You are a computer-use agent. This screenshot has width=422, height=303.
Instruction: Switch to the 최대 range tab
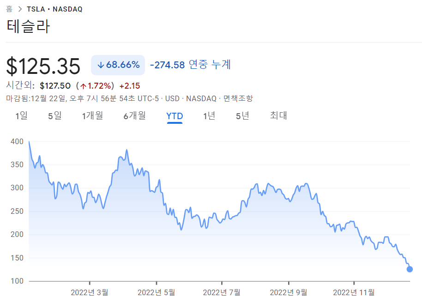pyautogui.click(x=278, y=115)
